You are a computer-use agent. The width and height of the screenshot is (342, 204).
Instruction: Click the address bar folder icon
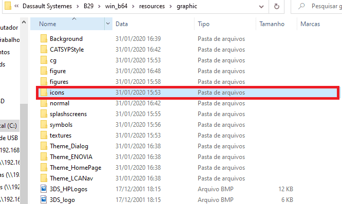(8, 6)
